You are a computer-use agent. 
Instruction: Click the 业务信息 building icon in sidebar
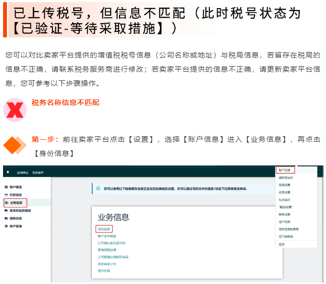point(7,203)
